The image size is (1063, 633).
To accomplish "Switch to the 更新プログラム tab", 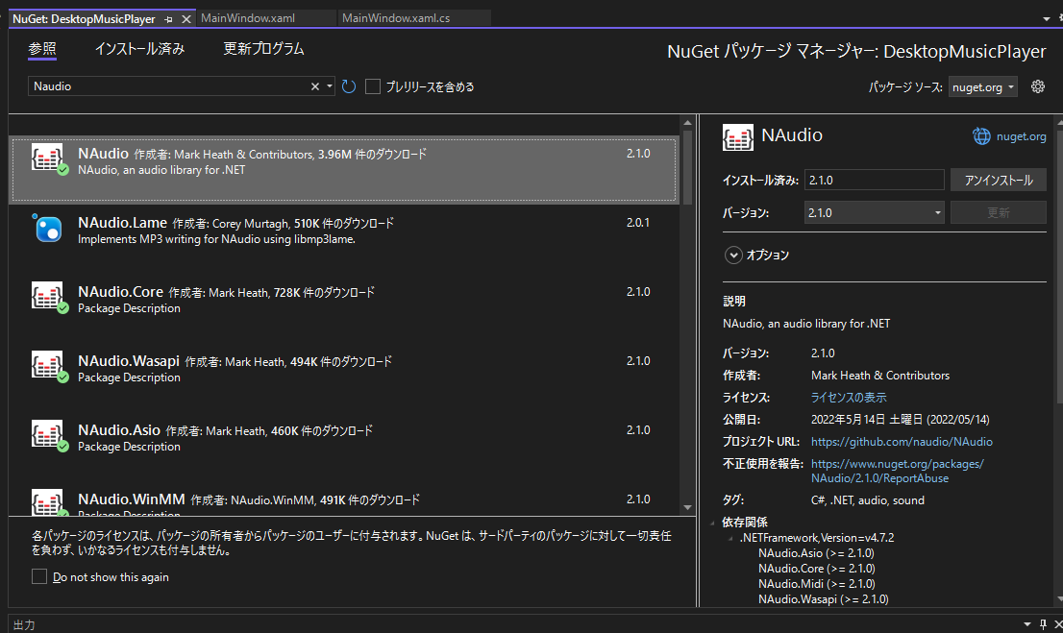I will (x=263, y=49).
